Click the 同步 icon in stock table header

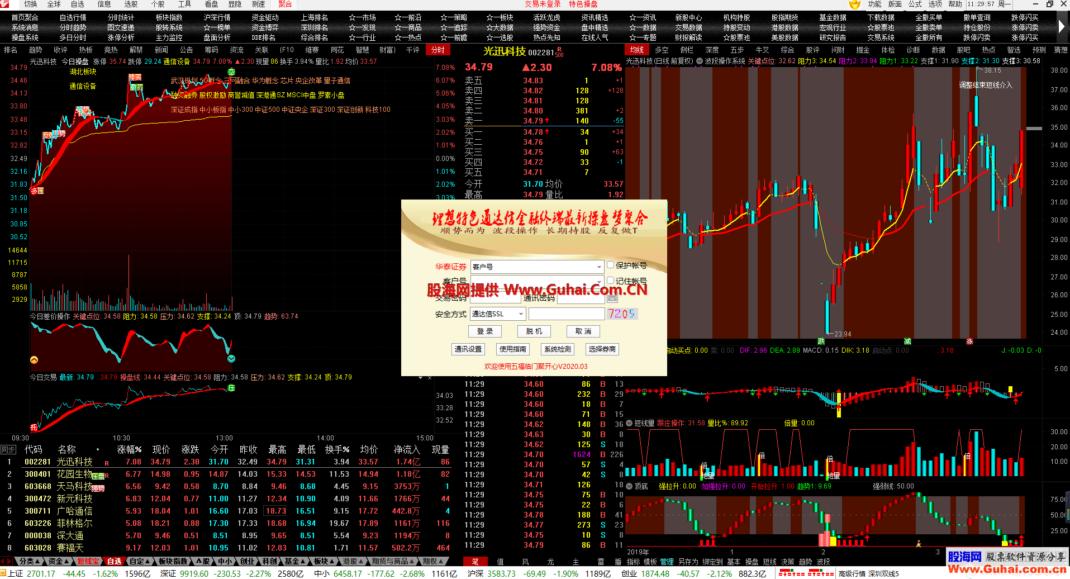pyautogui.click(x=8, y=450)
